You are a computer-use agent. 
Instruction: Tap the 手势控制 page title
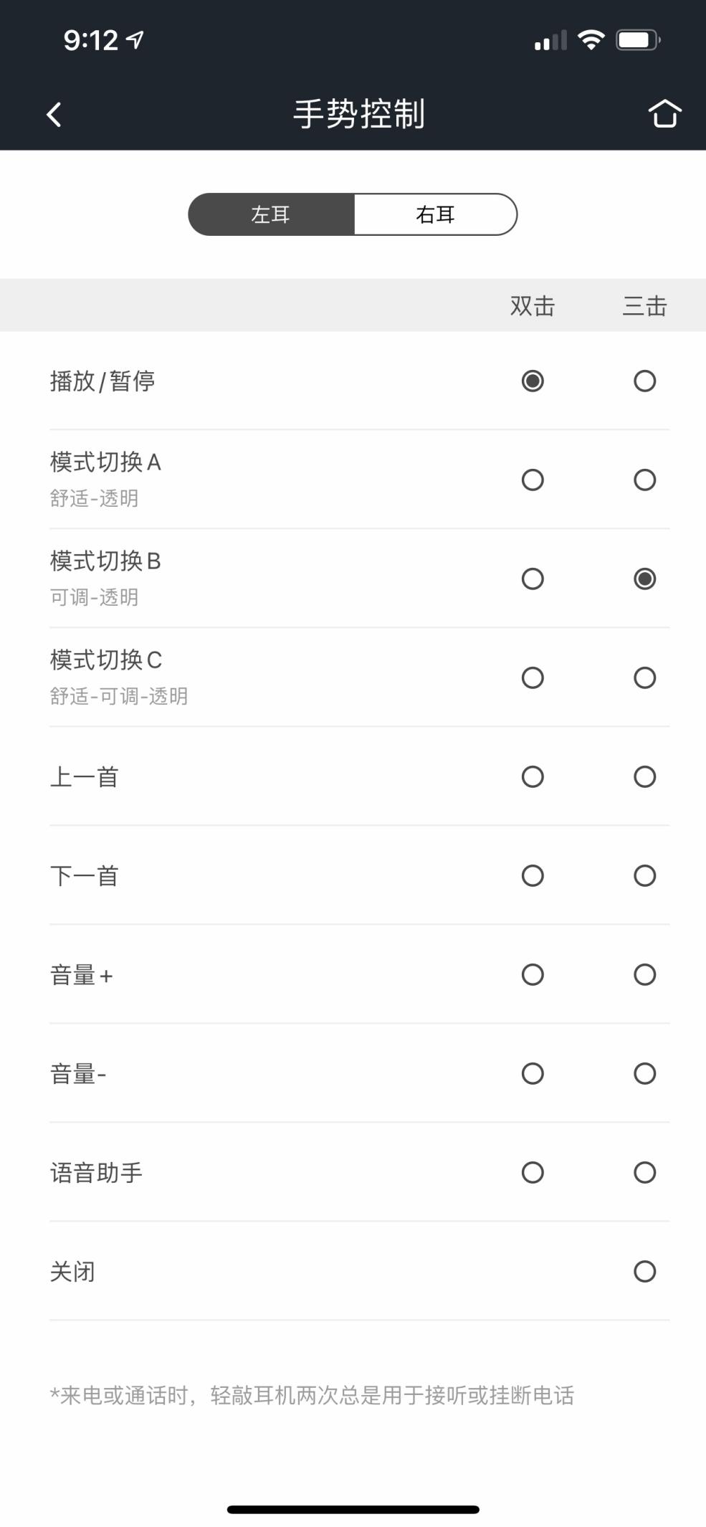359,114
